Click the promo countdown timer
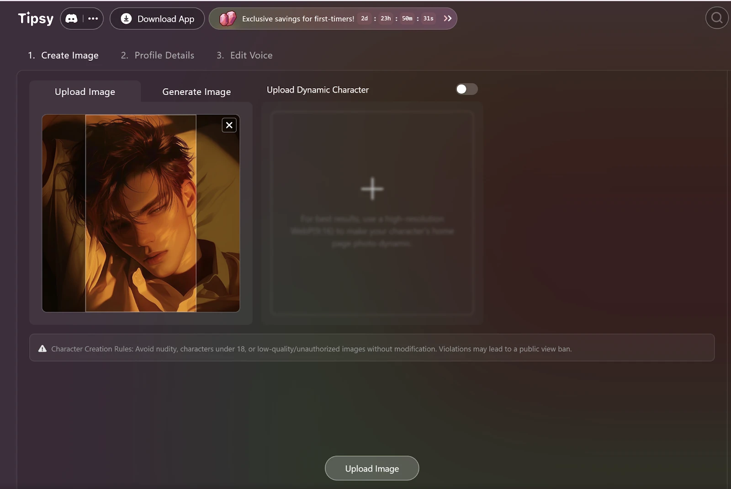This screenshot has width=731, height=489. pyautogui.click(x=397, y=19)
